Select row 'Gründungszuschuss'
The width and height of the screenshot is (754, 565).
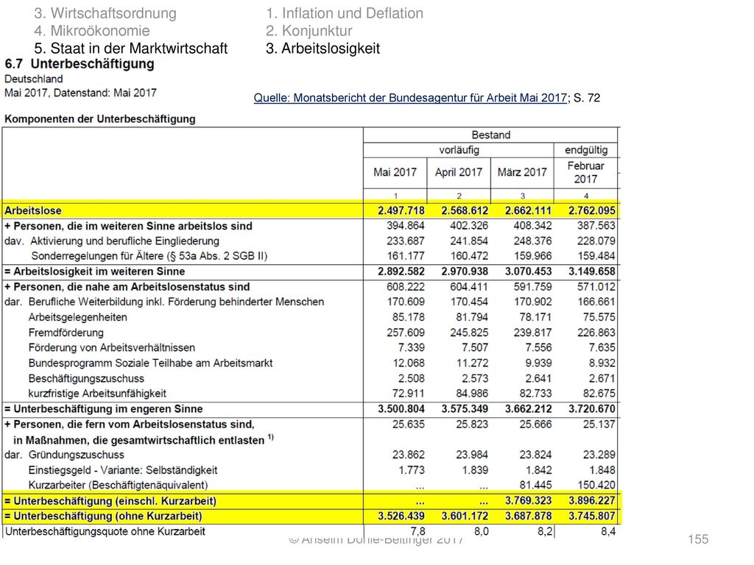[76, 455]
